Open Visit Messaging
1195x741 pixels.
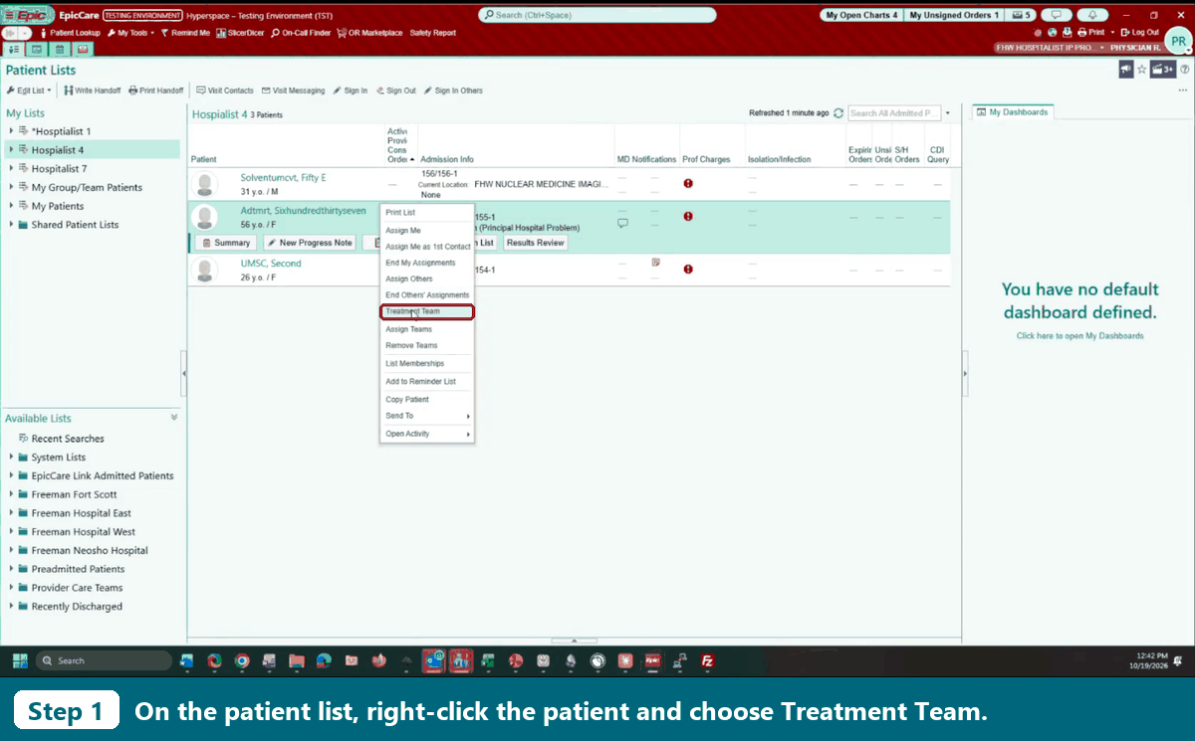tap(293, 91)
